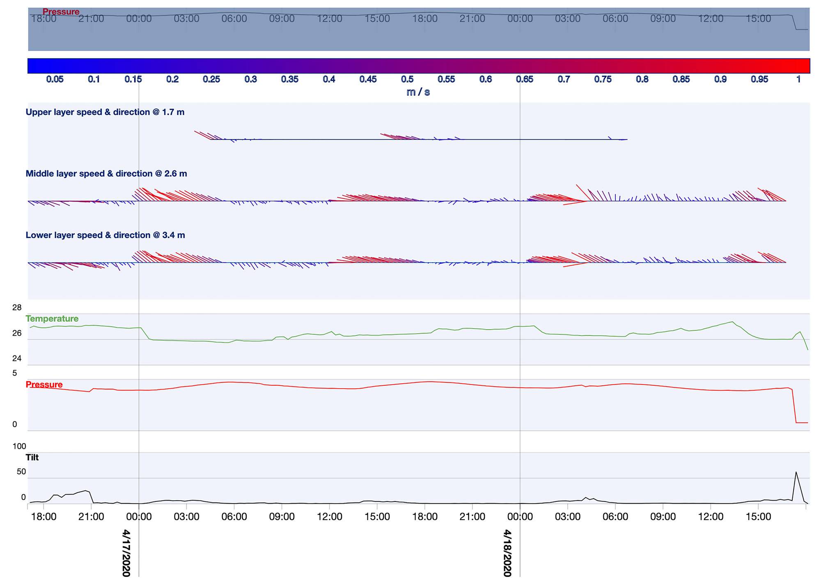Click the Pressure overview brush strip at top

point(419,29)
